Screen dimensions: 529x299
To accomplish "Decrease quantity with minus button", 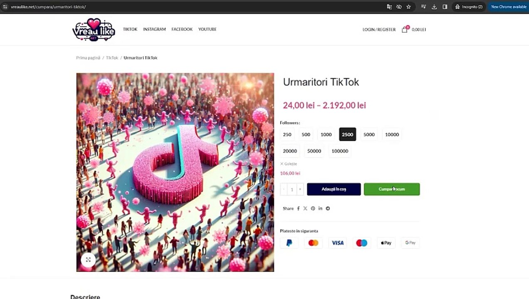I will click(x=284, y=189).
